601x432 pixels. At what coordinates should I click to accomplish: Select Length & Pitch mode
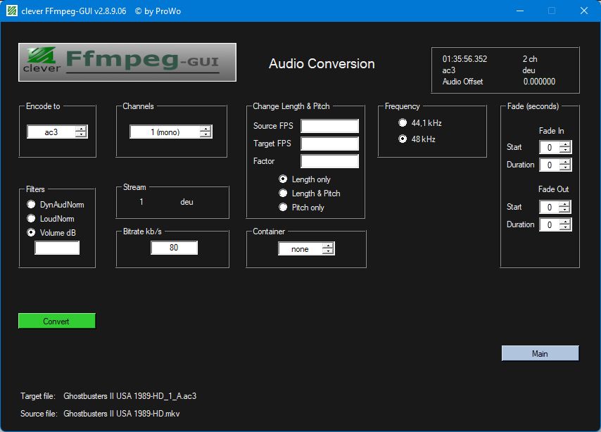pos(283,193)
